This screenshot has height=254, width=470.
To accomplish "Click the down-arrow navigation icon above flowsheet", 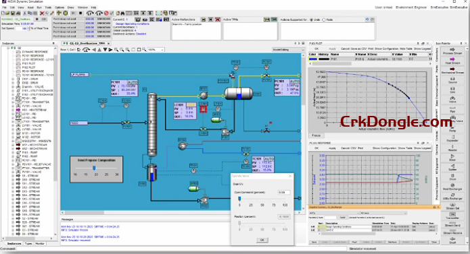I will pos(105,50).
